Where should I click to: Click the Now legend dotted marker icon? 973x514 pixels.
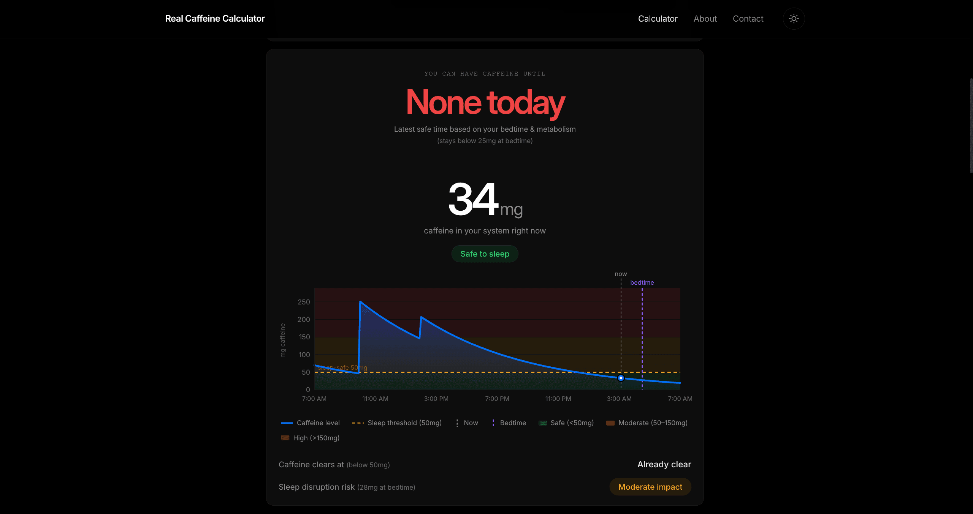point(457,423)
